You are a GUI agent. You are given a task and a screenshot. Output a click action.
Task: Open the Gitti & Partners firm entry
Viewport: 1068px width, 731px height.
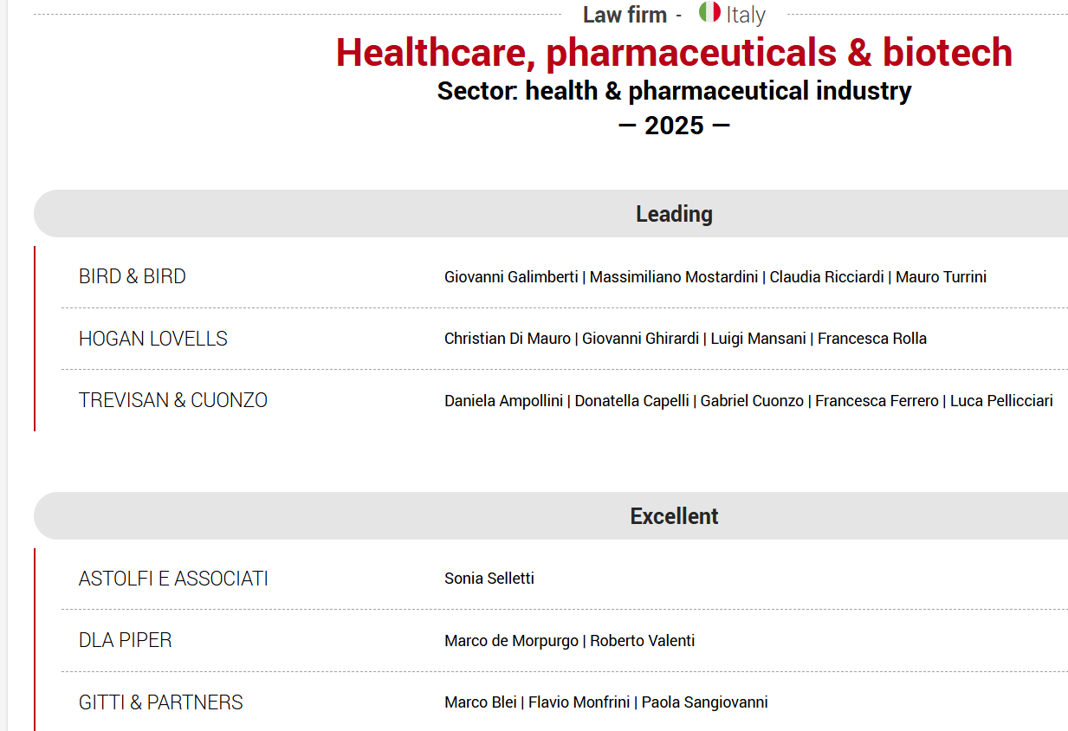(161, 702)
